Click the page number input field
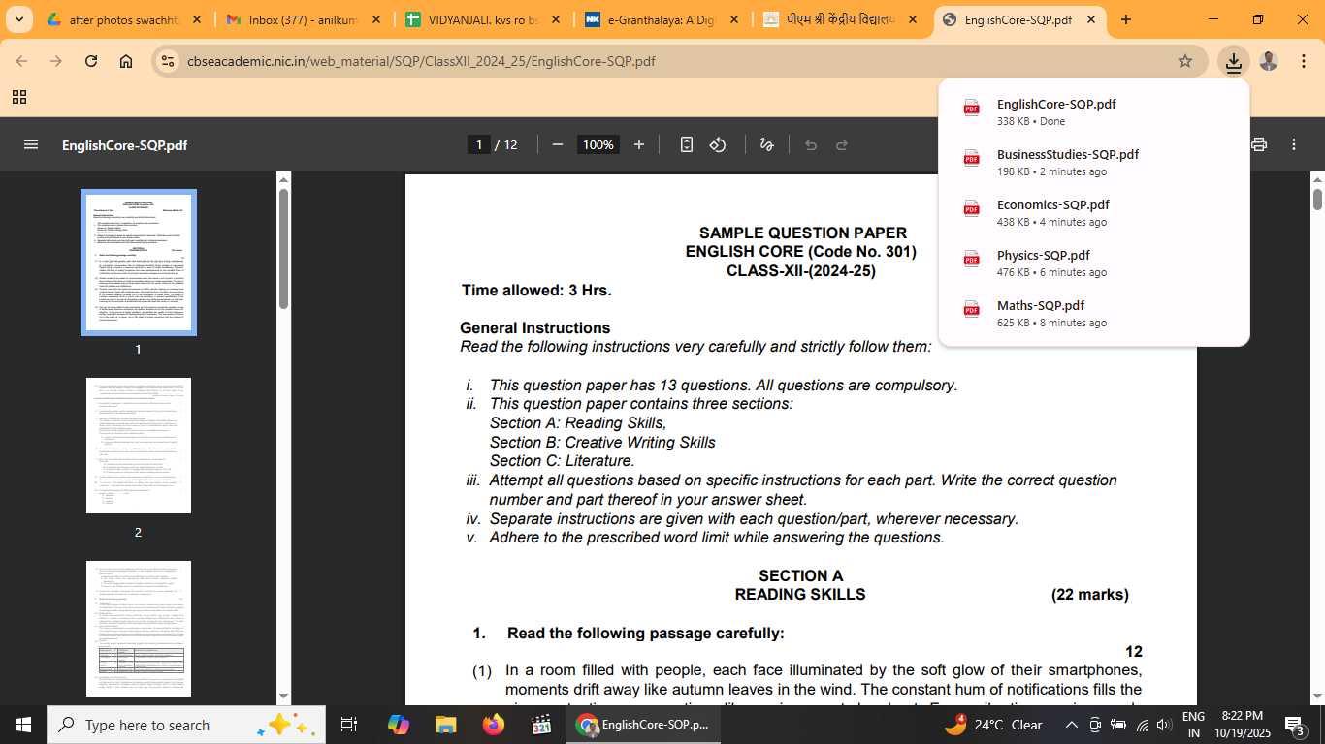The image size is (1325, 744). point(478,145)
